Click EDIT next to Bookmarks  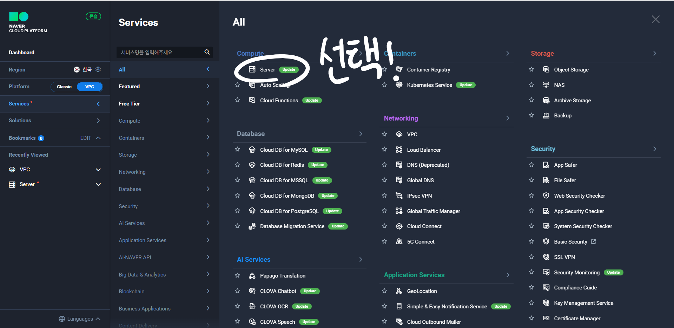(86, 138)
